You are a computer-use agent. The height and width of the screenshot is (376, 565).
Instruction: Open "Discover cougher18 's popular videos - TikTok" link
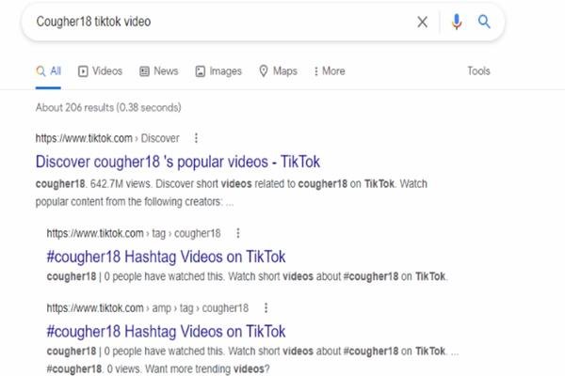178,162
